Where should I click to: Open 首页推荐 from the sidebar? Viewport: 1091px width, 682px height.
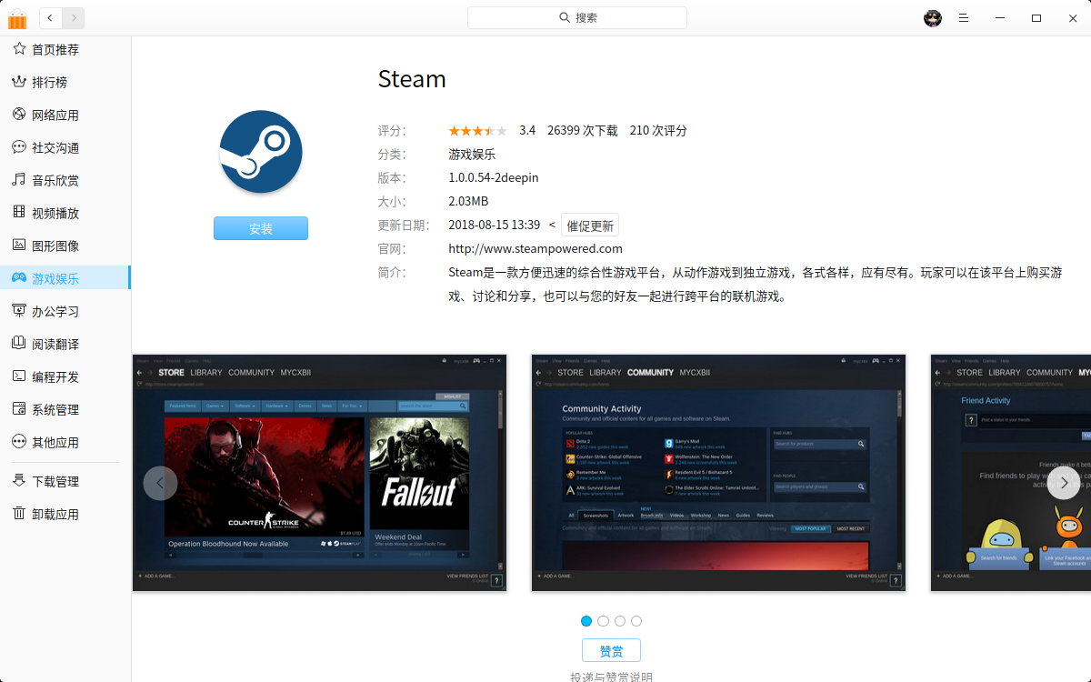55,49
